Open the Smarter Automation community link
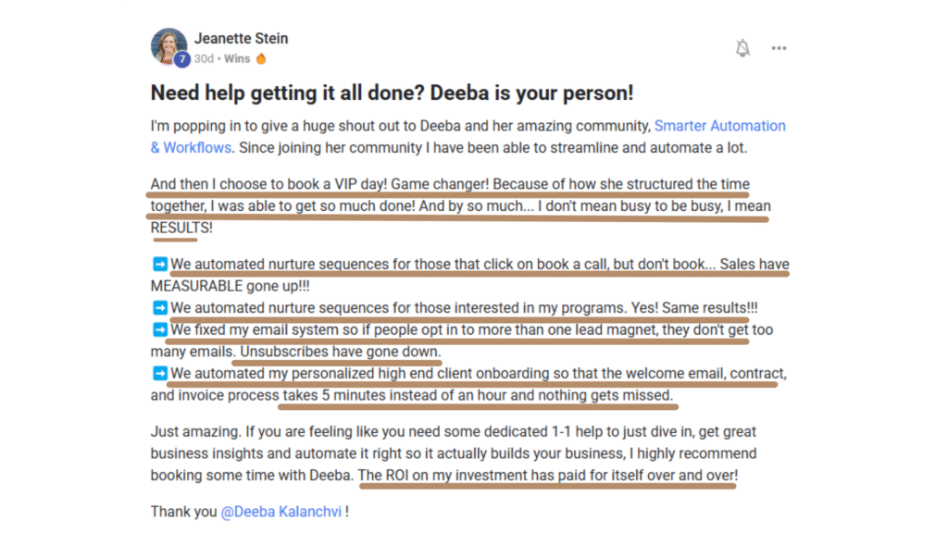The height and width of the screenshot is (533, 948). coord(720,126)
